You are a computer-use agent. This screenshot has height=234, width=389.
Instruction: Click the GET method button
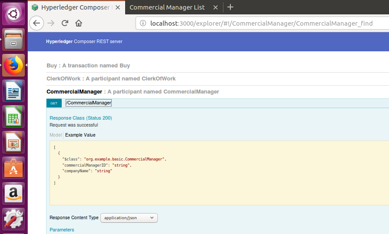tap(54, 103)
